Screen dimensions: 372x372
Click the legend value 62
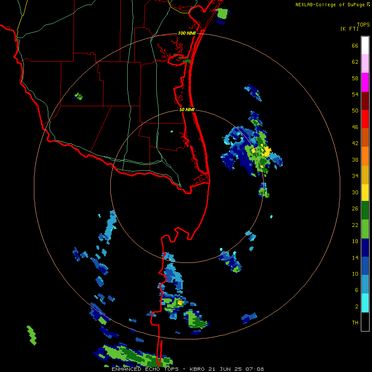(x=355, y=62)
